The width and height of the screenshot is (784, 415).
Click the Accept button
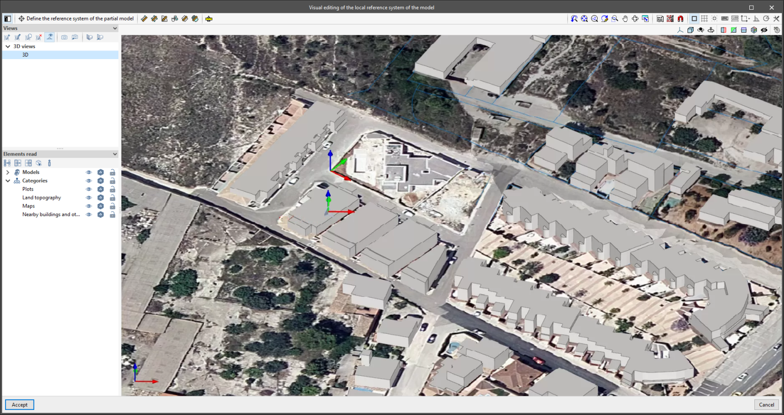tap(19, 405)
